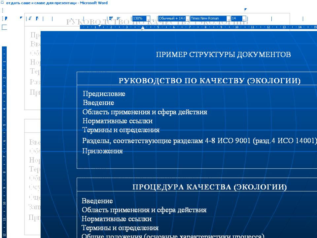This screenshot has width=317, height=238.
Task: Click 'Нормативные ссылки' in second box
Action: click(117, 219)
